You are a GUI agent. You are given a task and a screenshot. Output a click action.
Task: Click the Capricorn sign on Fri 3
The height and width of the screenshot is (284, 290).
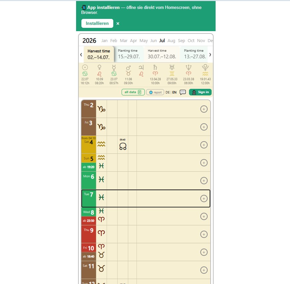click(101, 127)
